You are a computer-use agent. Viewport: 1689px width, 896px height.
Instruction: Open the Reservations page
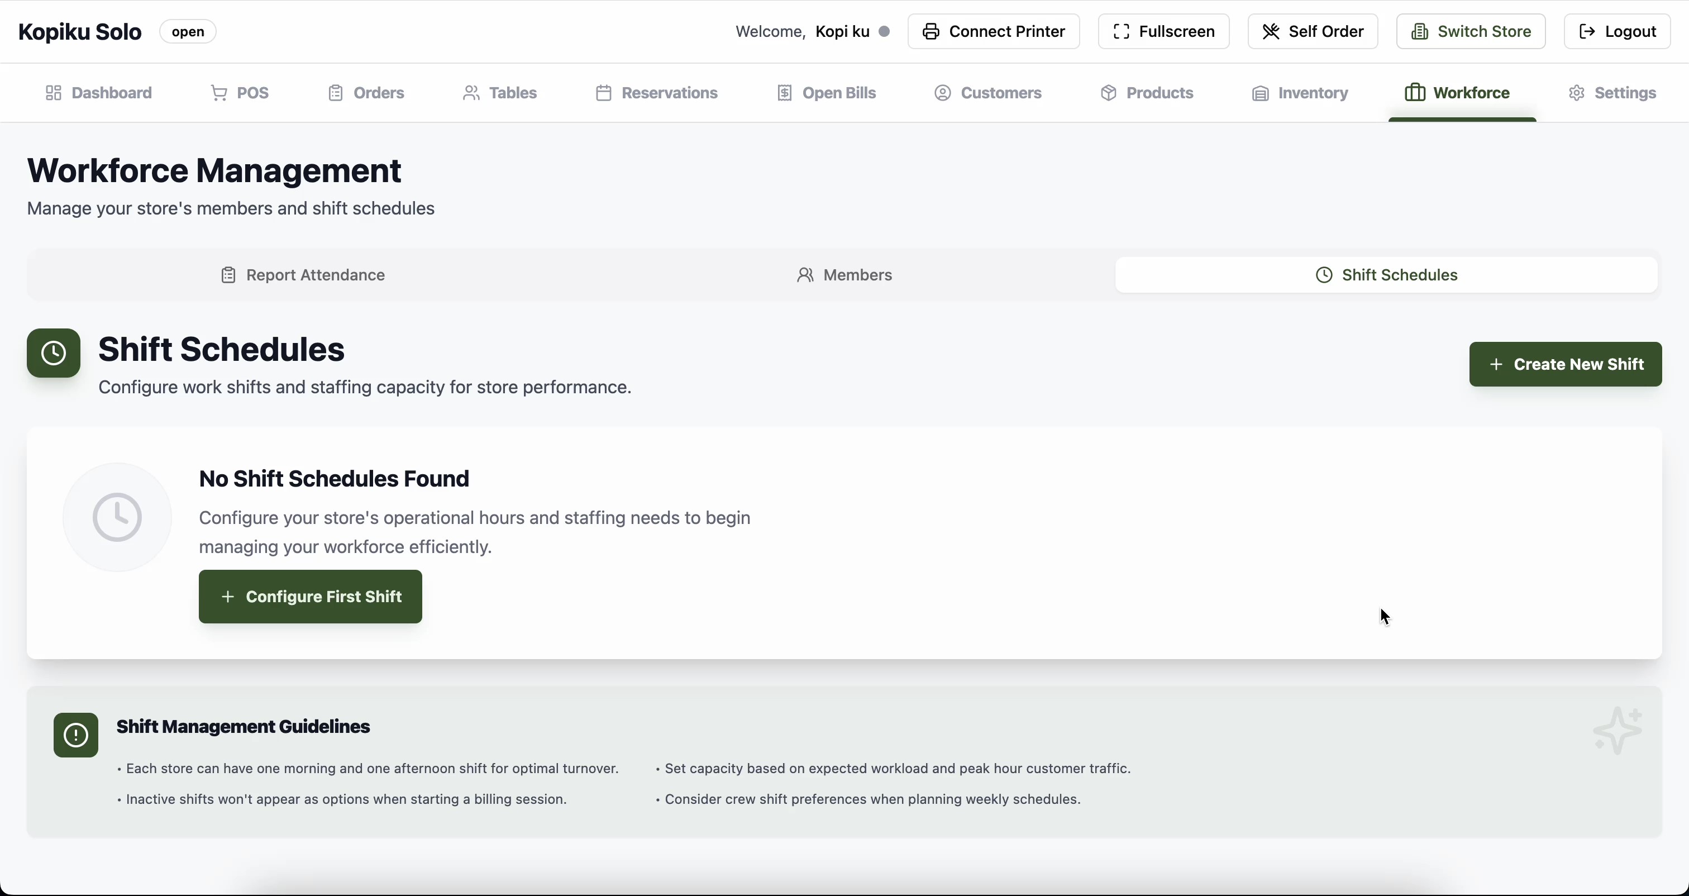point(656,93)
